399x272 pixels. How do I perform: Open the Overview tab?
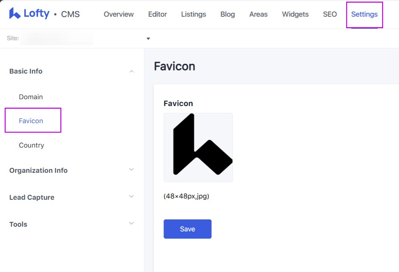pyautogui.click(x=118, y=15)
